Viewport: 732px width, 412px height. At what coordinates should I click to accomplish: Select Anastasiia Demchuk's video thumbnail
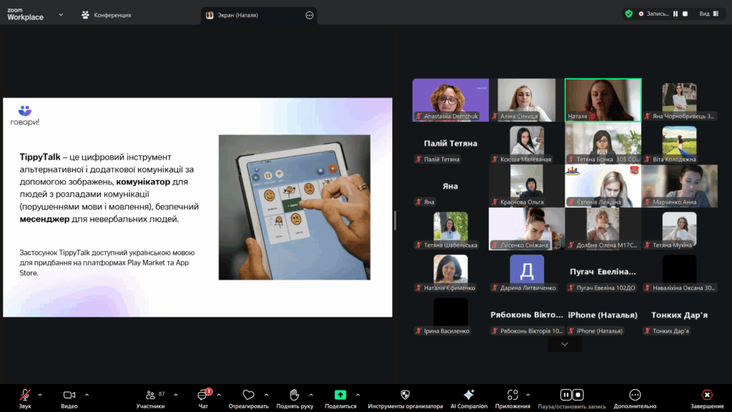click(450, 99)
